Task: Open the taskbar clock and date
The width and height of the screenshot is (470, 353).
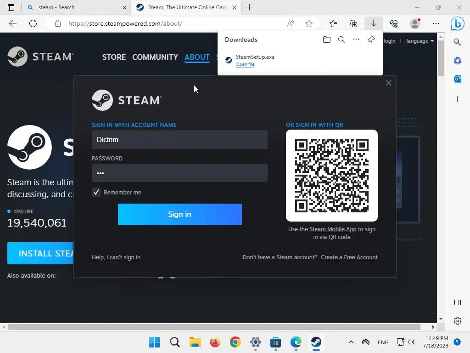Action: coord(436,342)
